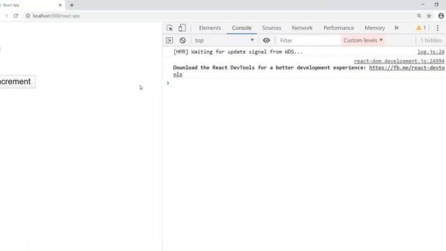Reload the page with the refresh icon
Image resolution: width=446 pixels, height=251 pixels.
tap(15, 16)
